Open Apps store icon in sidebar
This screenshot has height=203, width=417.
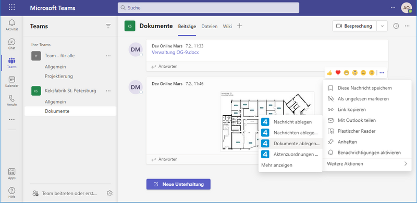pyautogui.click(x=11, y=174)
